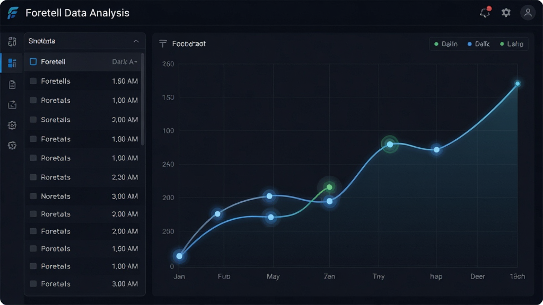
Task: Click the export arrow icon in the sidebar
Action: coord(12,104)
